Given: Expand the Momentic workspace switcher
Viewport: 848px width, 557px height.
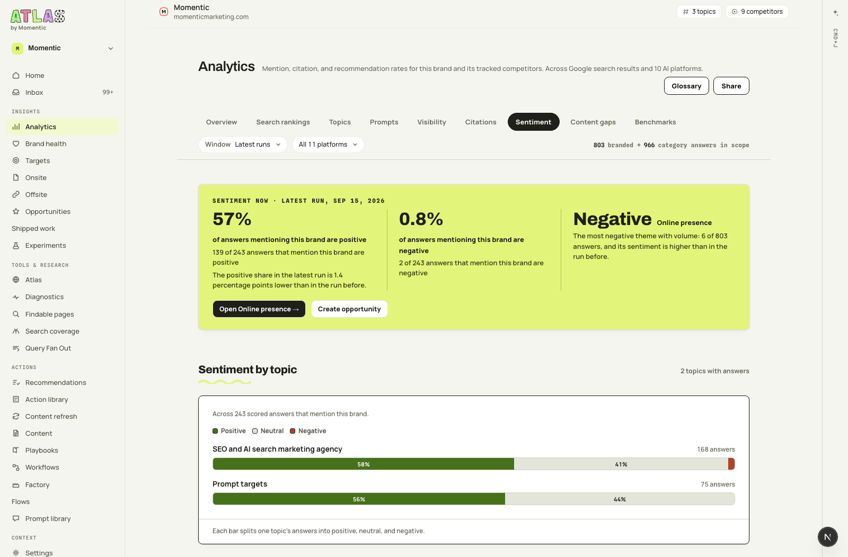Looking at the screenshot, I should click(x=63, y=48).
